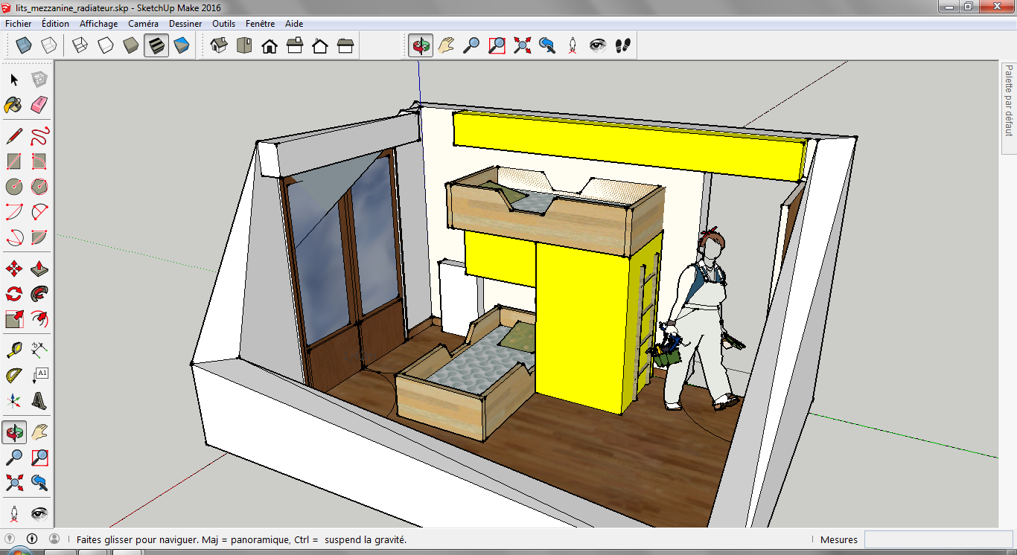The height and width of the screenshot is (555, 1017).
Task: Click Look Around eye in top toolbar
Action: point(598,46)
